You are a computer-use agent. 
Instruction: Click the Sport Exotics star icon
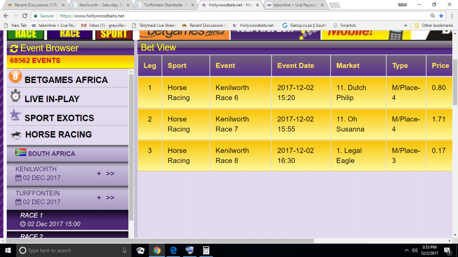click(15, 116)
